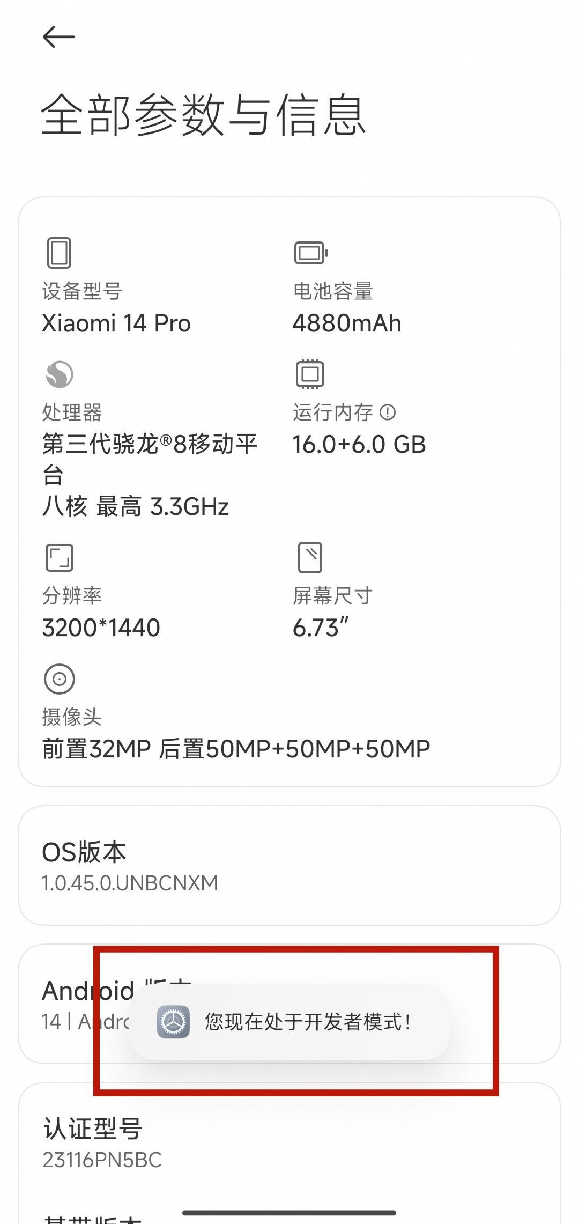
Task: Tap the camera 摄像头 lens icon
Action: (x=59, y=679)
